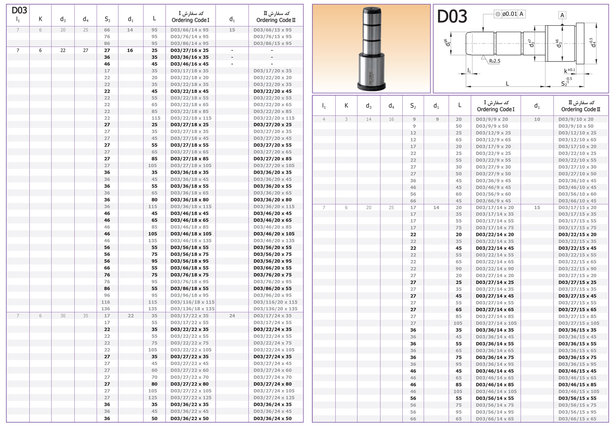The width and height of the screenshot is (615, 427).
Task: Select ordering code D03/12/9 x 65
Action: (493, 140)
